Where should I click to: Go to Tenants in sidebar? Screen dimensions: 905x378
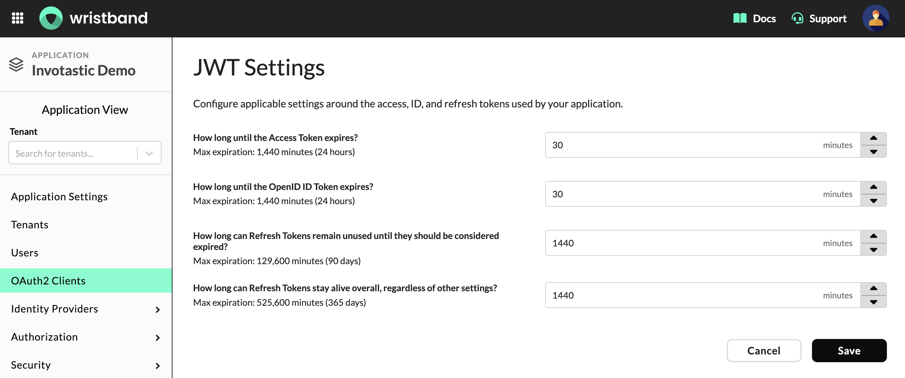click(86, 224)
